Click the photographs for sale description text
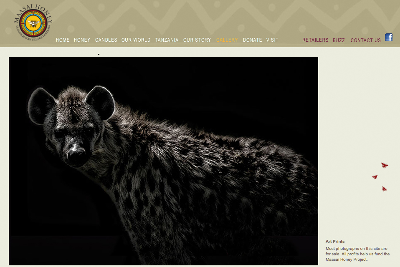400x267 pixels. pyautogui.click(x=357, y=254)
